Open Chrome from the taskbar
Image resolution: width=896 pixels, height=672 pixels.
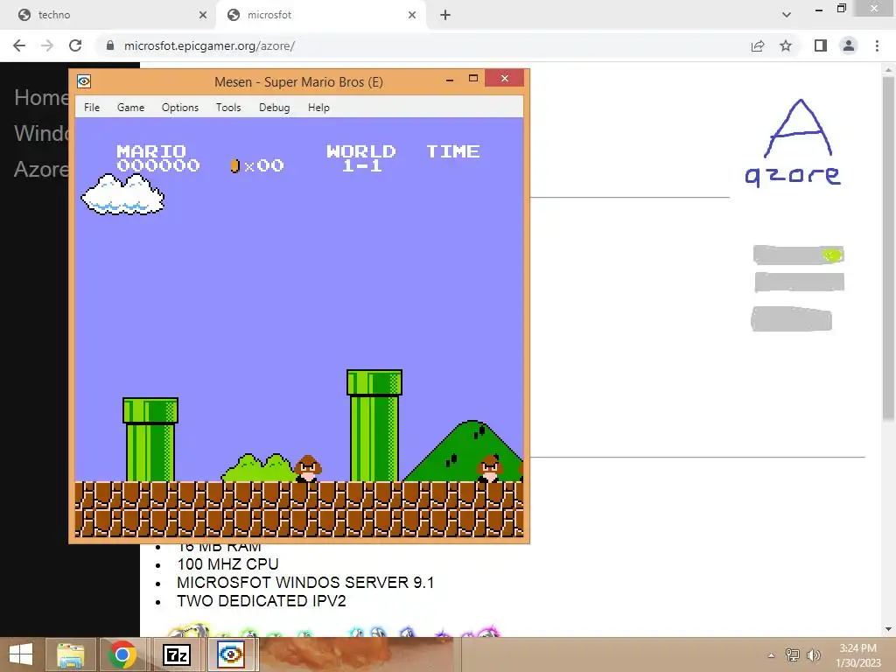(122, 654)
